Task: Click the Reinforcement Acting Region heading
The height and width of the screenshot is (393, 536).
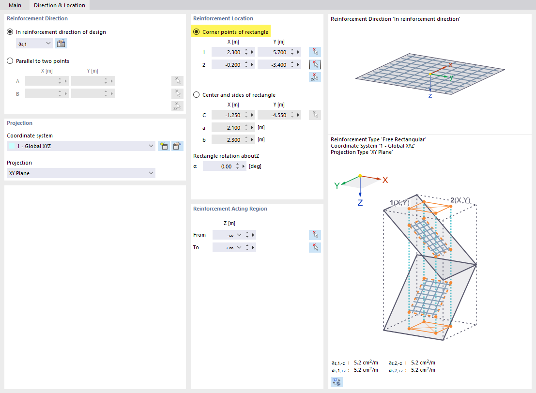Action: (230, 209)
